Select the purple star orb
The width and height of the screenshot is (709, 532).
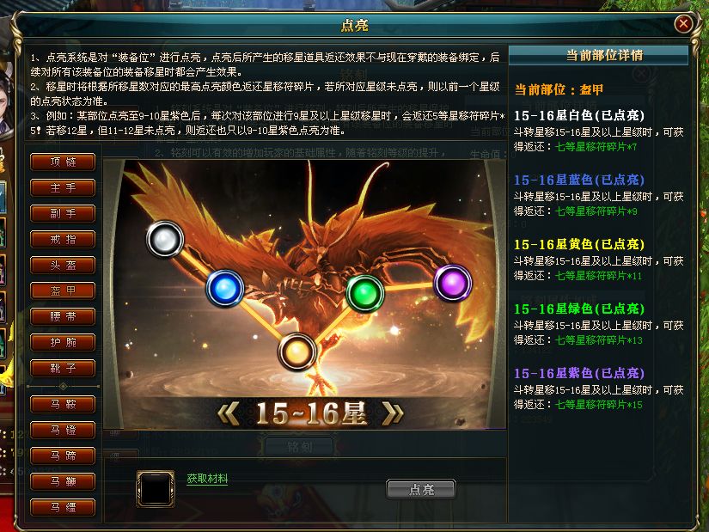[x=453, y=283]
